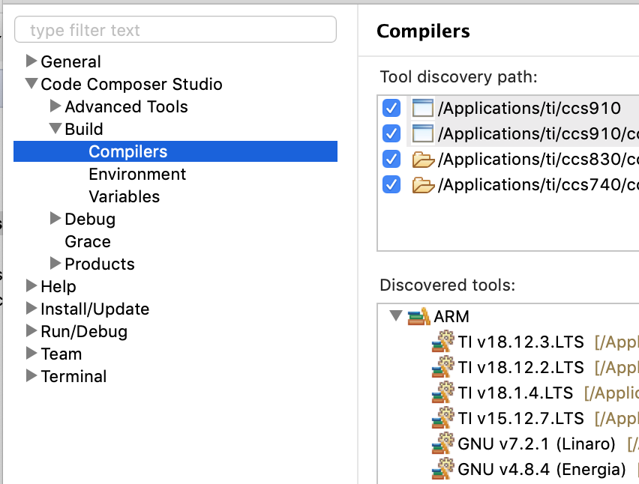
Task: Select the TI v18.1.4.LTS entry
Action: [x=515, y=393]
